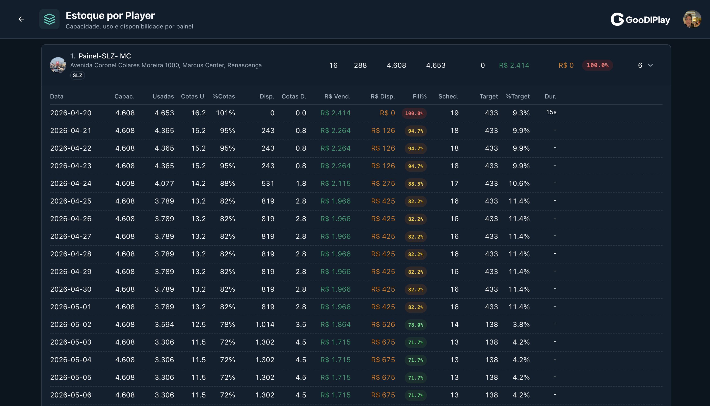Image resolution: width=710 pixels, height=406 pixels.
Task: Click the 100.0% fill badge in 2026-04-20 row
Action: [414, 113]
